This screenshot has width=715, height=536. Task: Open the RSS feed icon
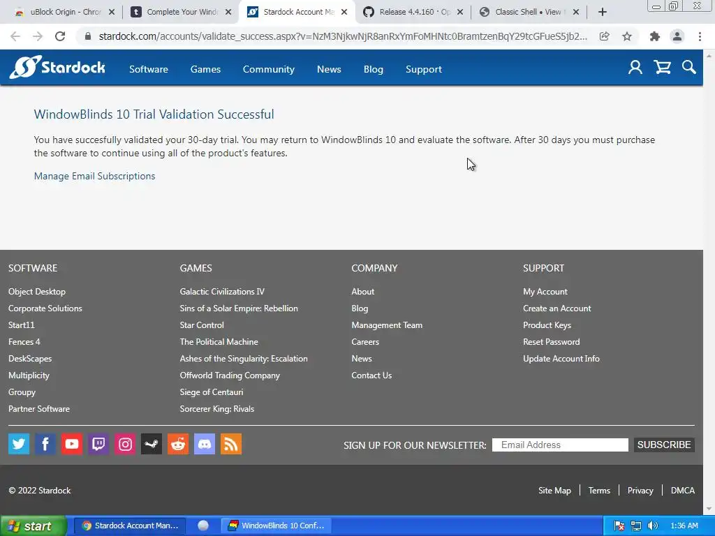[x=231, y=444]
